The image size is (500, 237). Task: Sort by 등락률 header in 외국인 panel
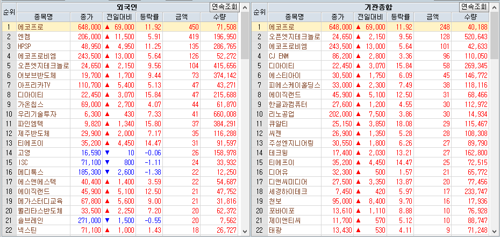(149, 17)
